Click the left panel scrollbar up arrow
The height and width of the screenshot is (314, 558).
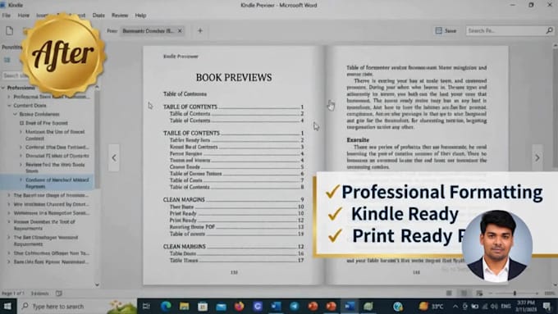click(x=97, y=87)
